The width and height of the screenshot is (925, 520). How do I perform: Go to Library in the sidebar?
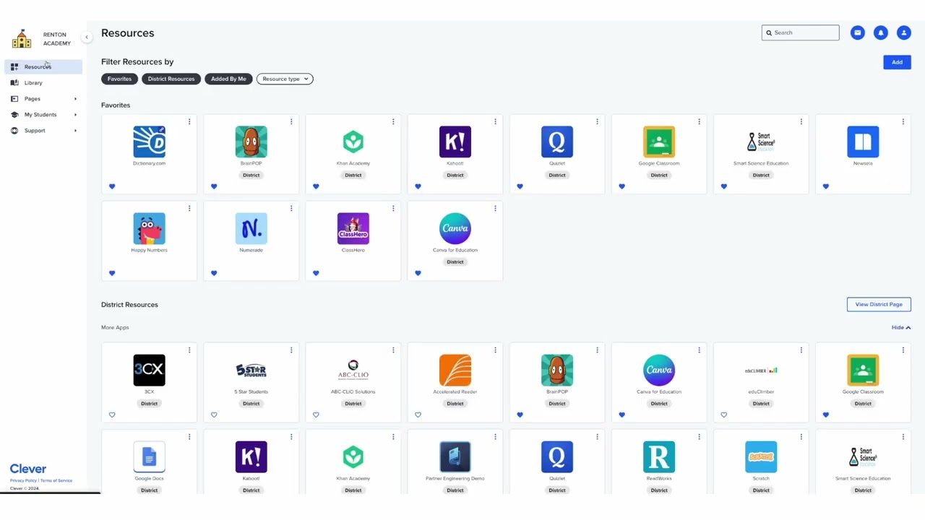[44, 83]
